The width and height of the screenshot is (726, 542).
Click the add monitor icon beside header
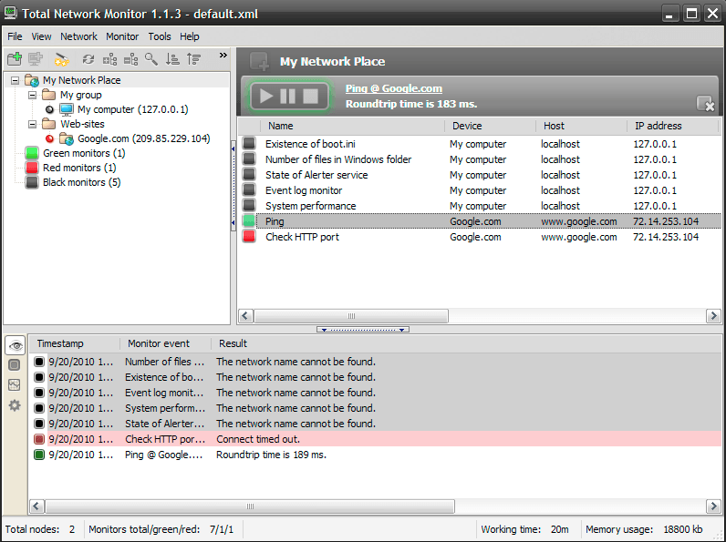[x=259, y=62]
